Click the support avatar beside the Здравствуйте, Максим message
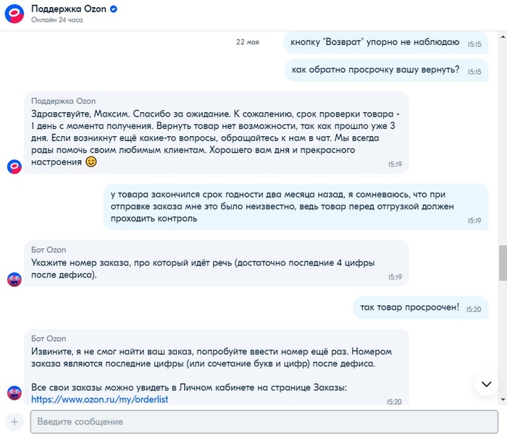 (x=14, y=167)
